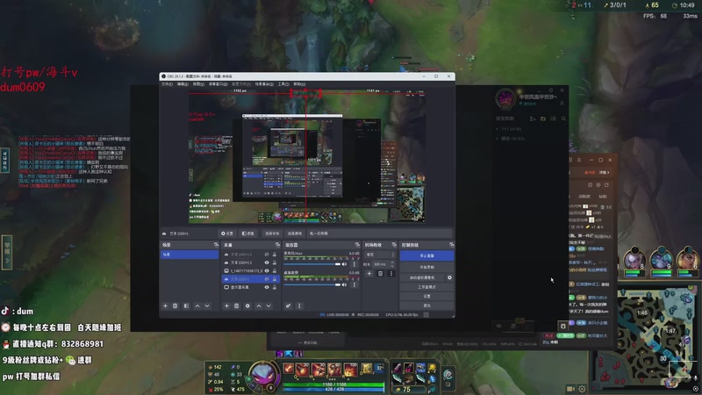702x395 pixels.
Task: Add a new scene with the plus icon
Action: tap(165, 305)
